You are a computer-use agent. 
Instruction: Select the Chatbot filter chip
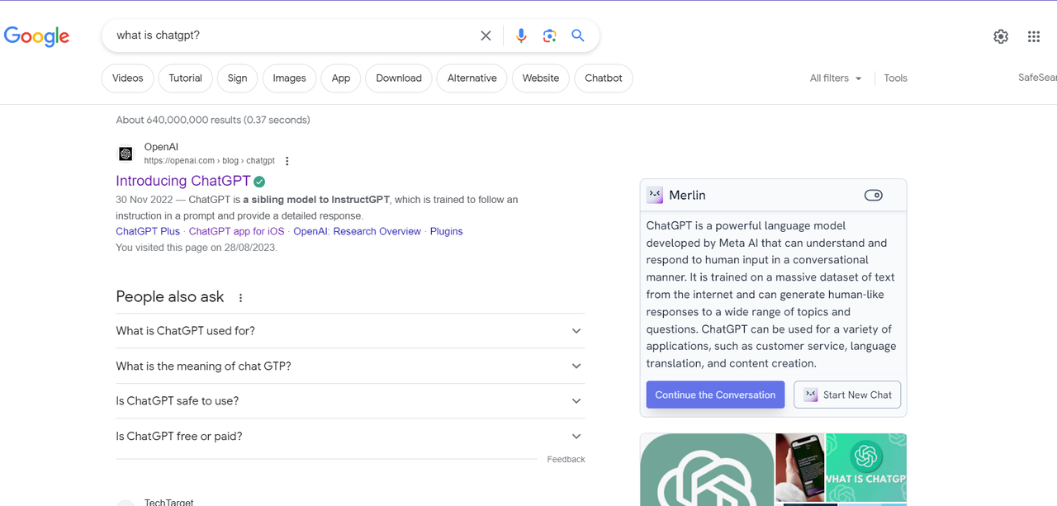[604, 78]
